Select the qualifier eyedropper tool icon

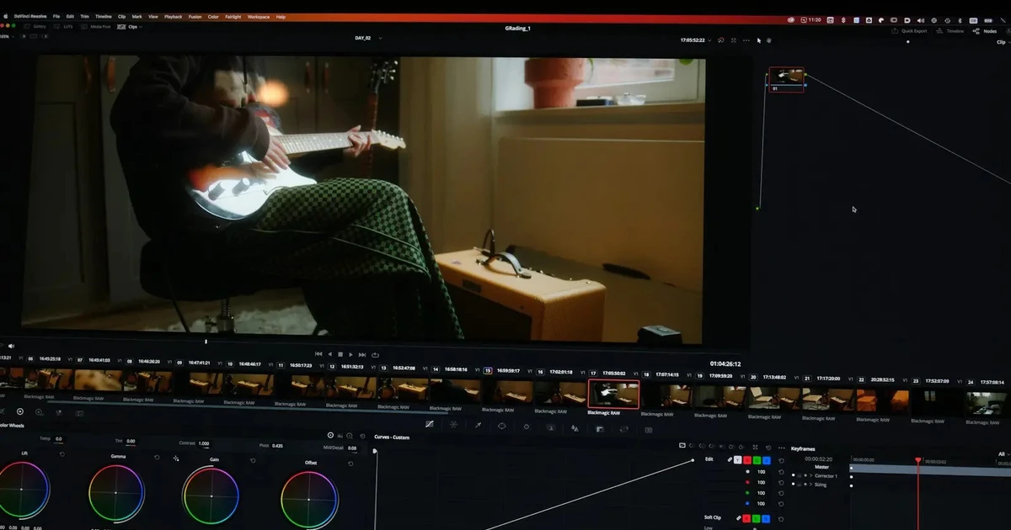[x=478, y=426]
